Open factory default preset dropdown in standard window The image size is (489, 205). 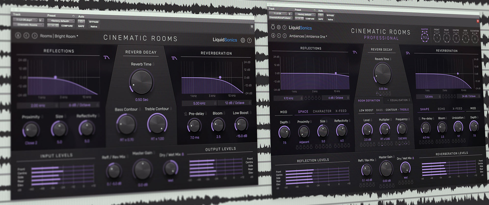(x=61, y=21)
